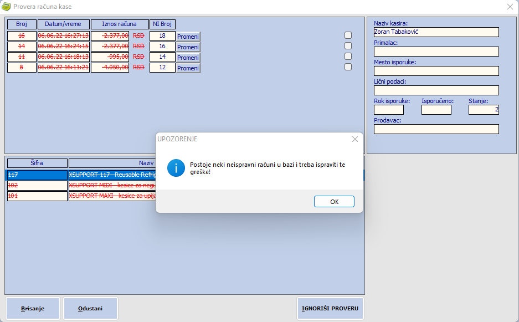Focus the Naziv kasira input field
Screen dimensions: 519x322
[x=436, y=32]
